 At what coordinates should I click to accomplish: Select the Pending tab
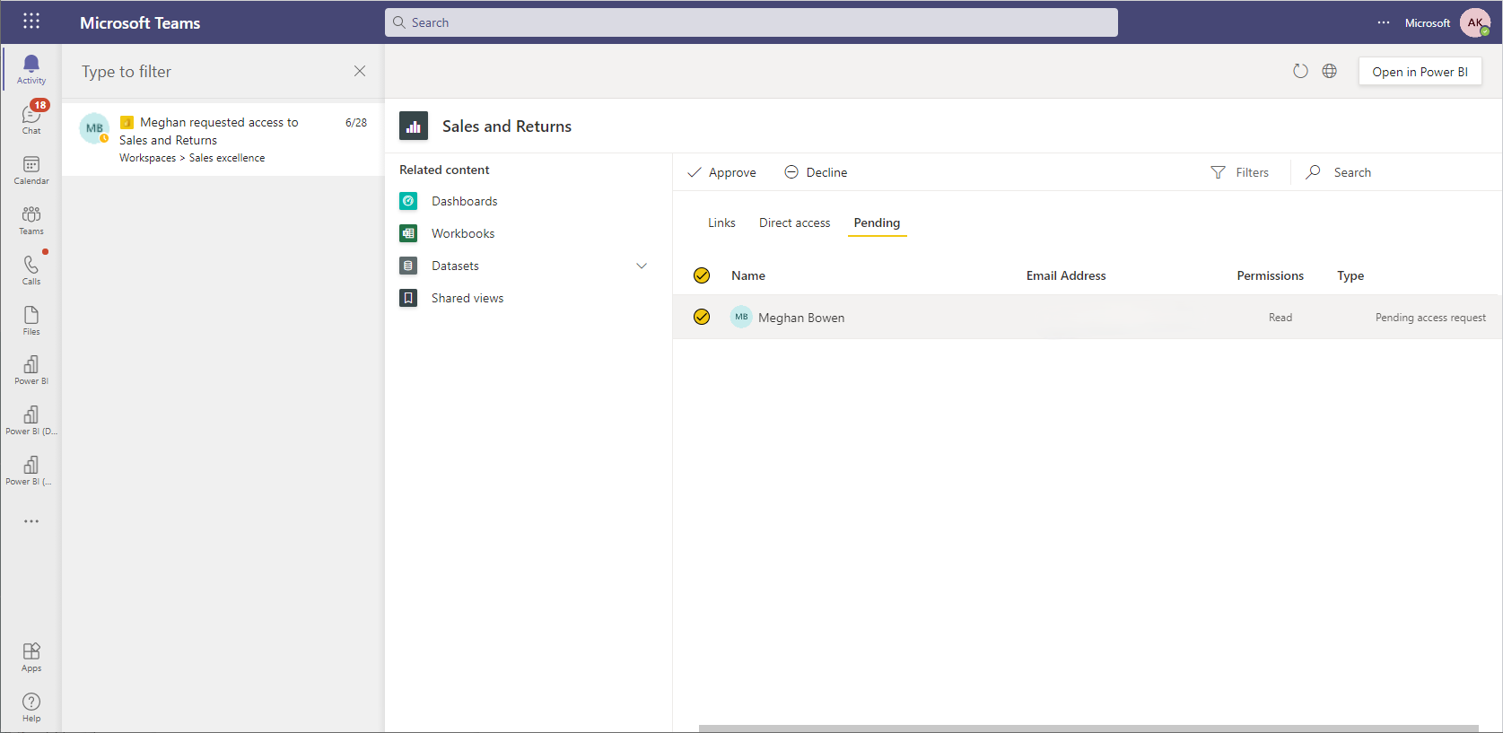tap(877, 223)
